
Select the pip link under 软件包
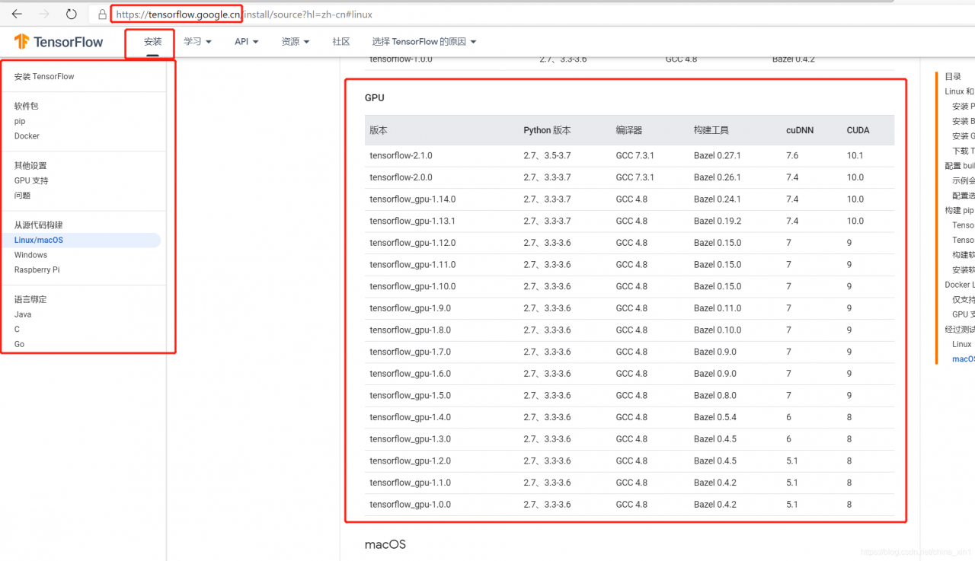click(x=20, y=121)
